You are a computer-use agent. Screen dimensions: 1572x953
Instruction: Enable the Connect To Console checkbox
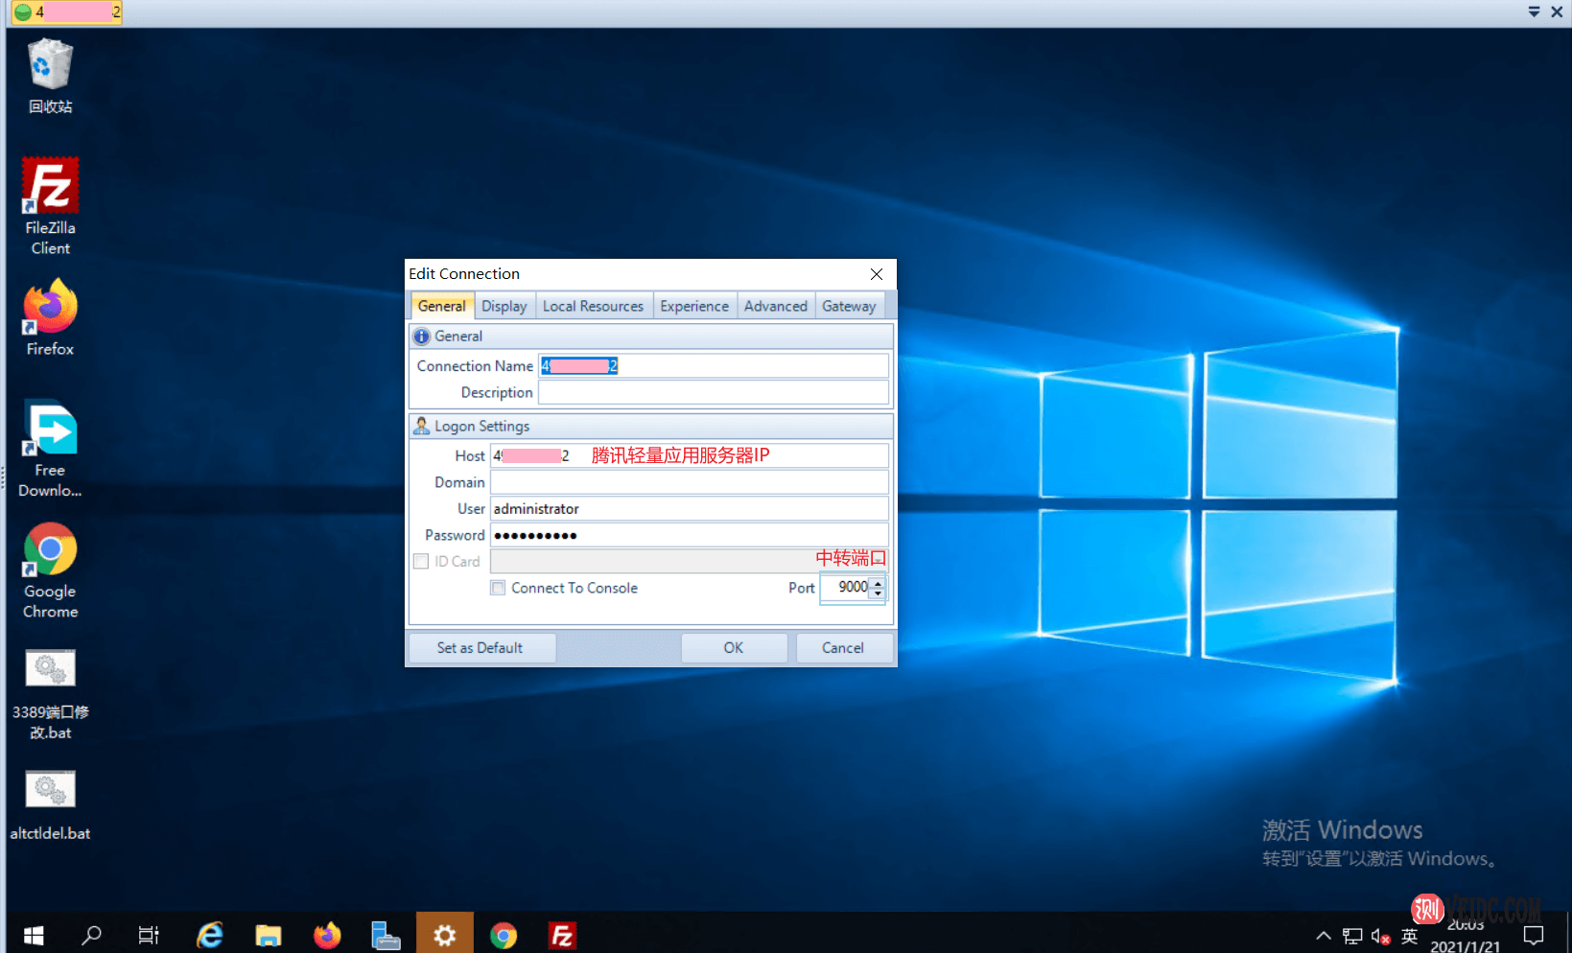(498, 588)
